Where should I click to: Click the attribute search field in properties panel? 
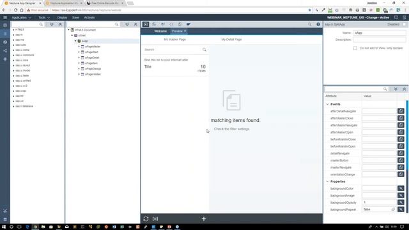coord(357,89)
